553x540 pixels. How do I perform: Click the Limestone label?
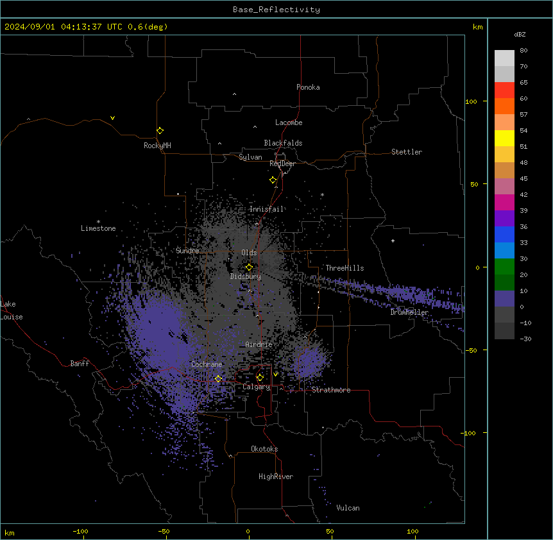click(98, 228)
